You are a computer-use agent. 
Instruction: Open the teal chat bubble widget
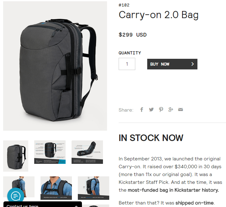[16, 196]
